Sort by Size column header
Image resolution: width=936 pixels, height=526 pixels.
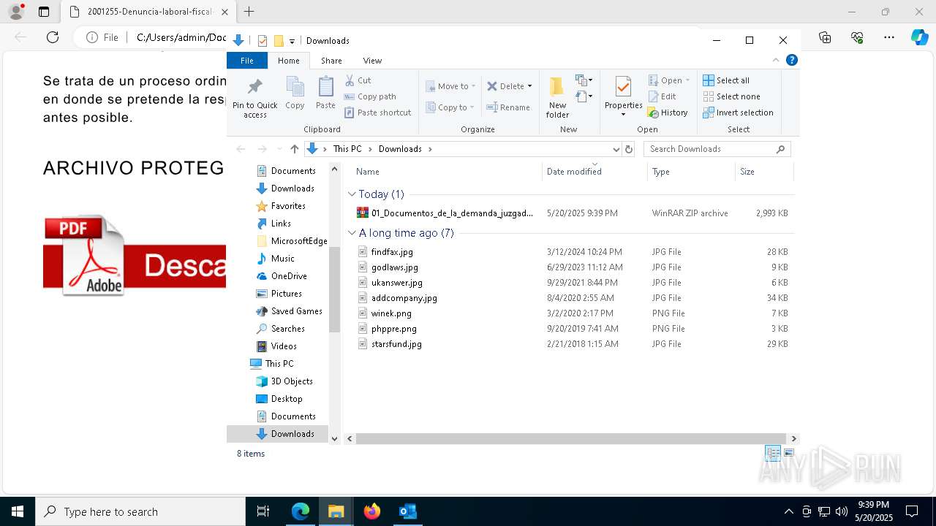[763, 172]
